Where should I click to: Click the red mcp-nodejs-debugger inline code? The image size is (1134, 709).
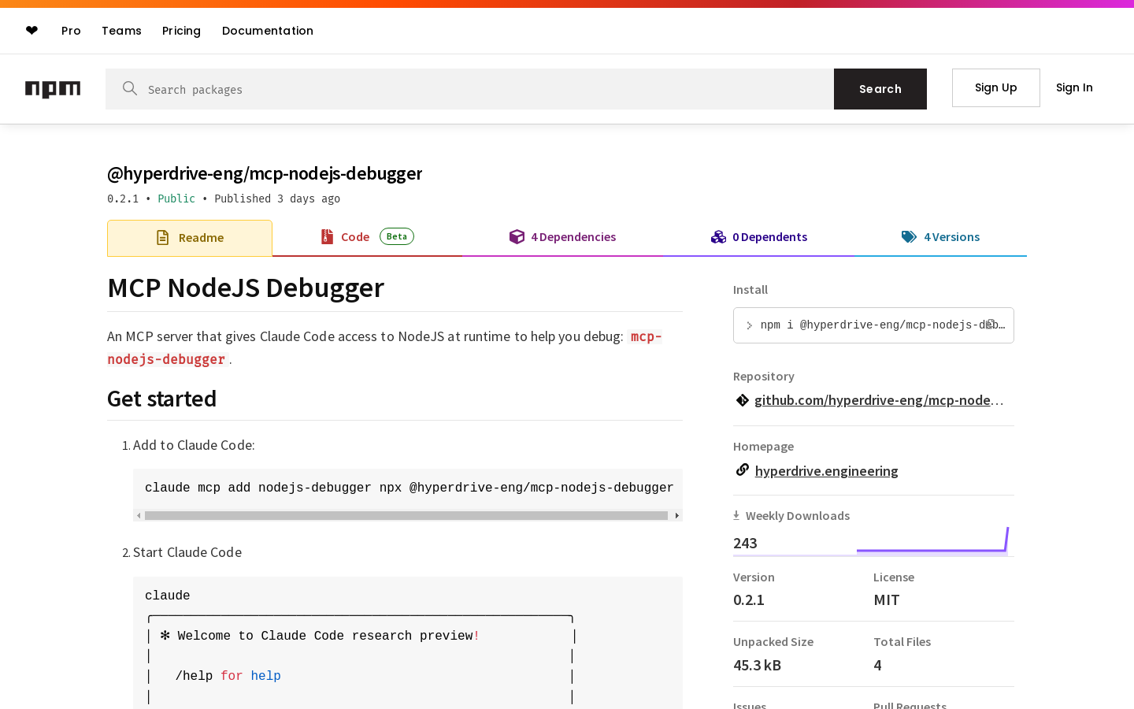[x=384, y=347]
